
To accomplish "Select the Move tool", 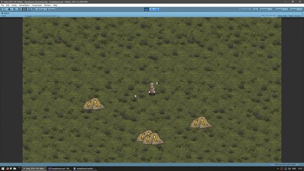I will pyautogui.click(x=9, y=9).
